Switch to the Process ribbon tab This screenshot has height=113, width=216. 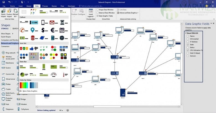pyautogui.click(x=45, y=6)
